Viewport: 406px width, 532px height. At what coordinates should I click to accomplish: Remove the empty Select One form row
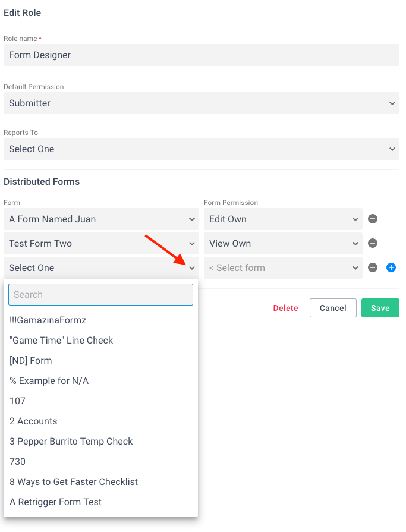pyautogui.click(x=373, y=267)
